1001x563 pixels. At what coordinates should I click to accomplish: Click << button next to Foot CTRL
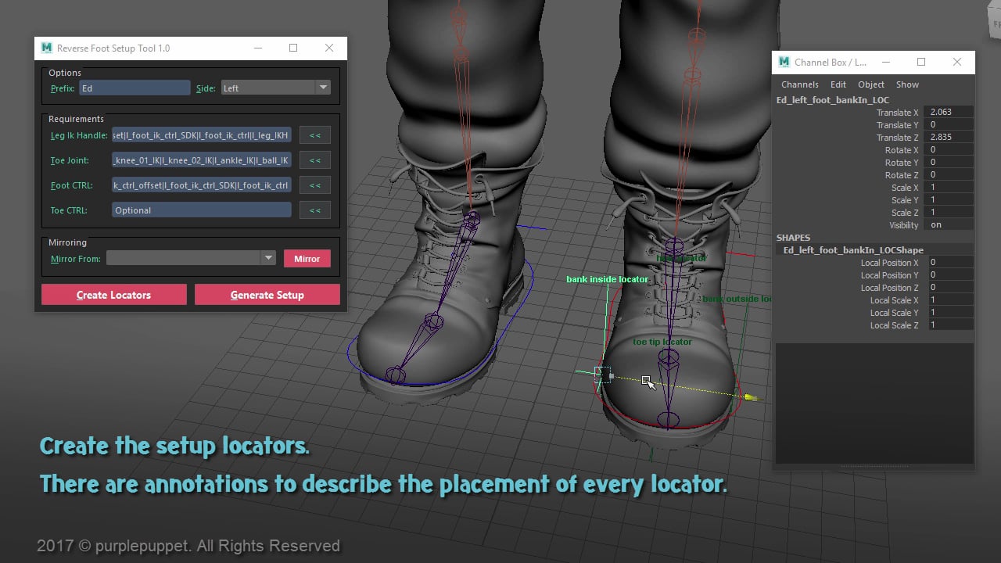pyautogui.click(x=314, y=185)
